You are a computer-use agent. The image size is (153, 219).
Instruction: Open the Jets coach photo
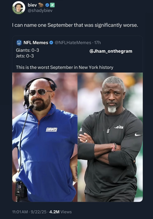(x=110, y=137)
